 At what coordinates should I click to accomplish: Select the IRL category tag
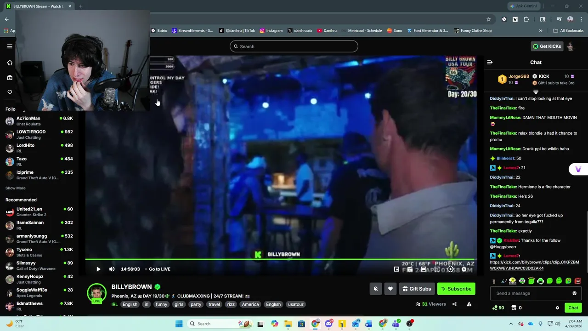[x=114, y=304]
